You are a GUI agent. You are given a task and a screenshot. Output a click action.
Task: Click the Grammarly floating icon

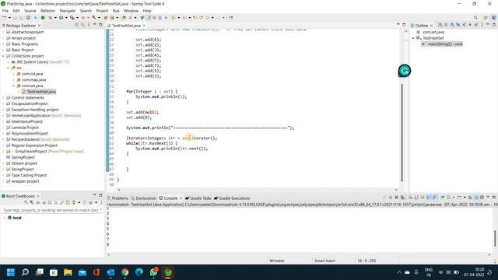tap(405, 71)
